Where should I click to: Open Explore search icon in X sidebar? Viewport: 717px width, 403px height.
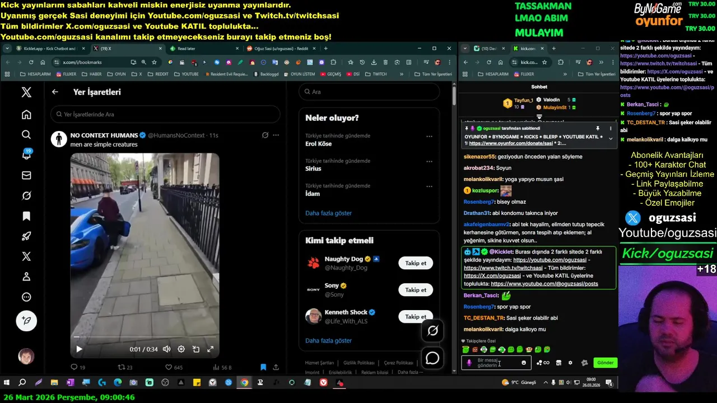[26, 135]
